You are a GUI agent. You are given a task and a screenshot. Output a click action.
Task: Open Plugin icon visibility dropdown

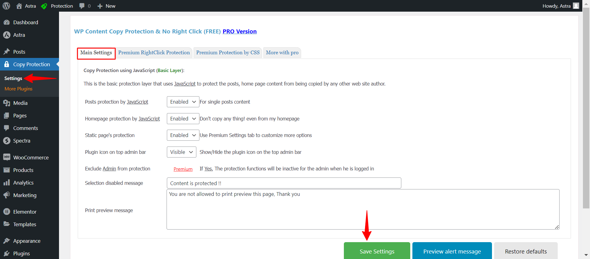tap(181, 152)
